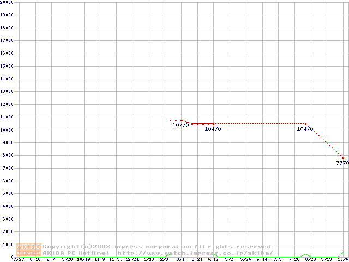Click the 3/1 date label
The width and height of the screenshot is (349, 262).
(x=180, y=259)
